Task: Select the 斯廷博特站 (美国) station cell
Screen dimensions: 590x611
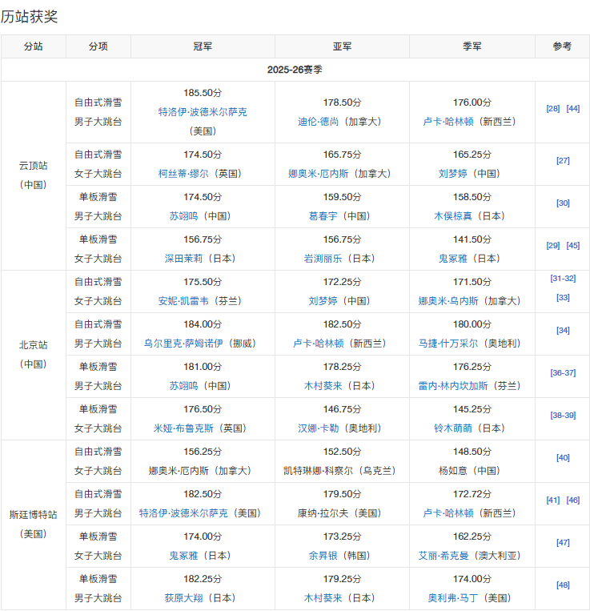Action: coord(34,525)
